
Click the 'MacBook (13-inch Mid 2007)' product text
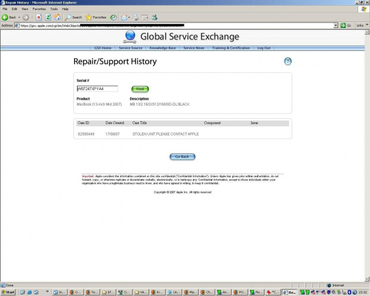click(x=99, y=104)
